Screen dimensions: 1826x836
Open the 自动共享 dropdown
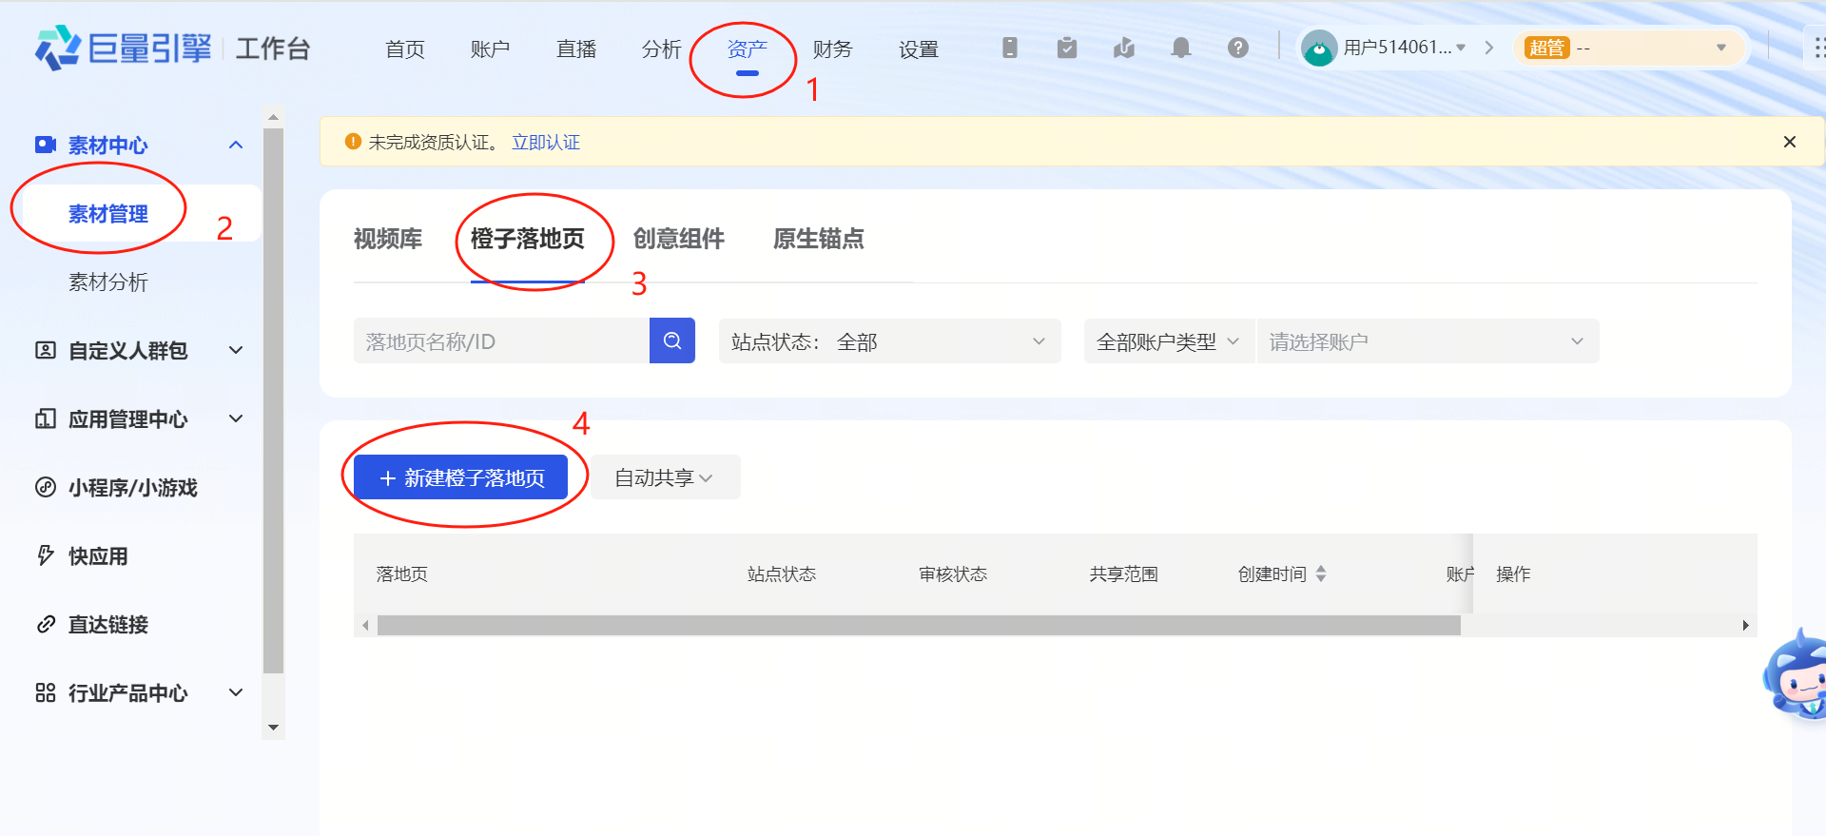(664, 477)
